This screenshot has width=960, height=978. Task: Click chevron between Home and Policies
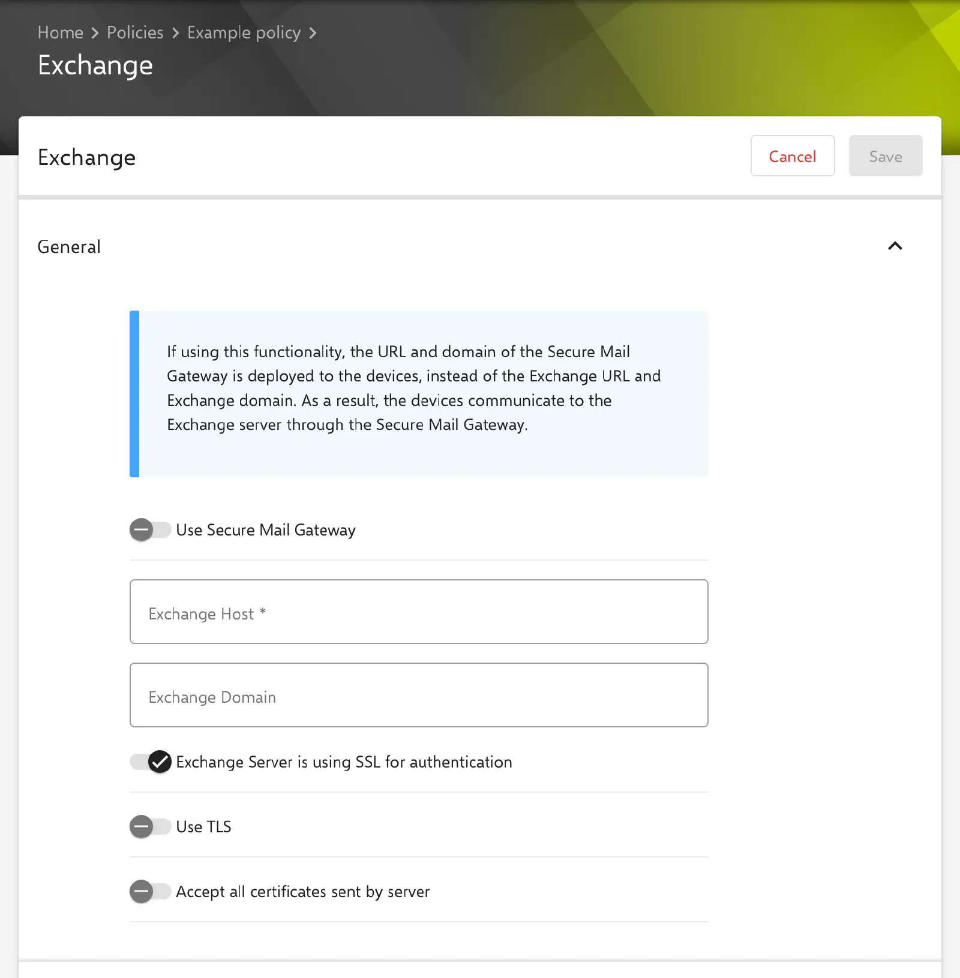pyautogui.click(x=95, y=33)
